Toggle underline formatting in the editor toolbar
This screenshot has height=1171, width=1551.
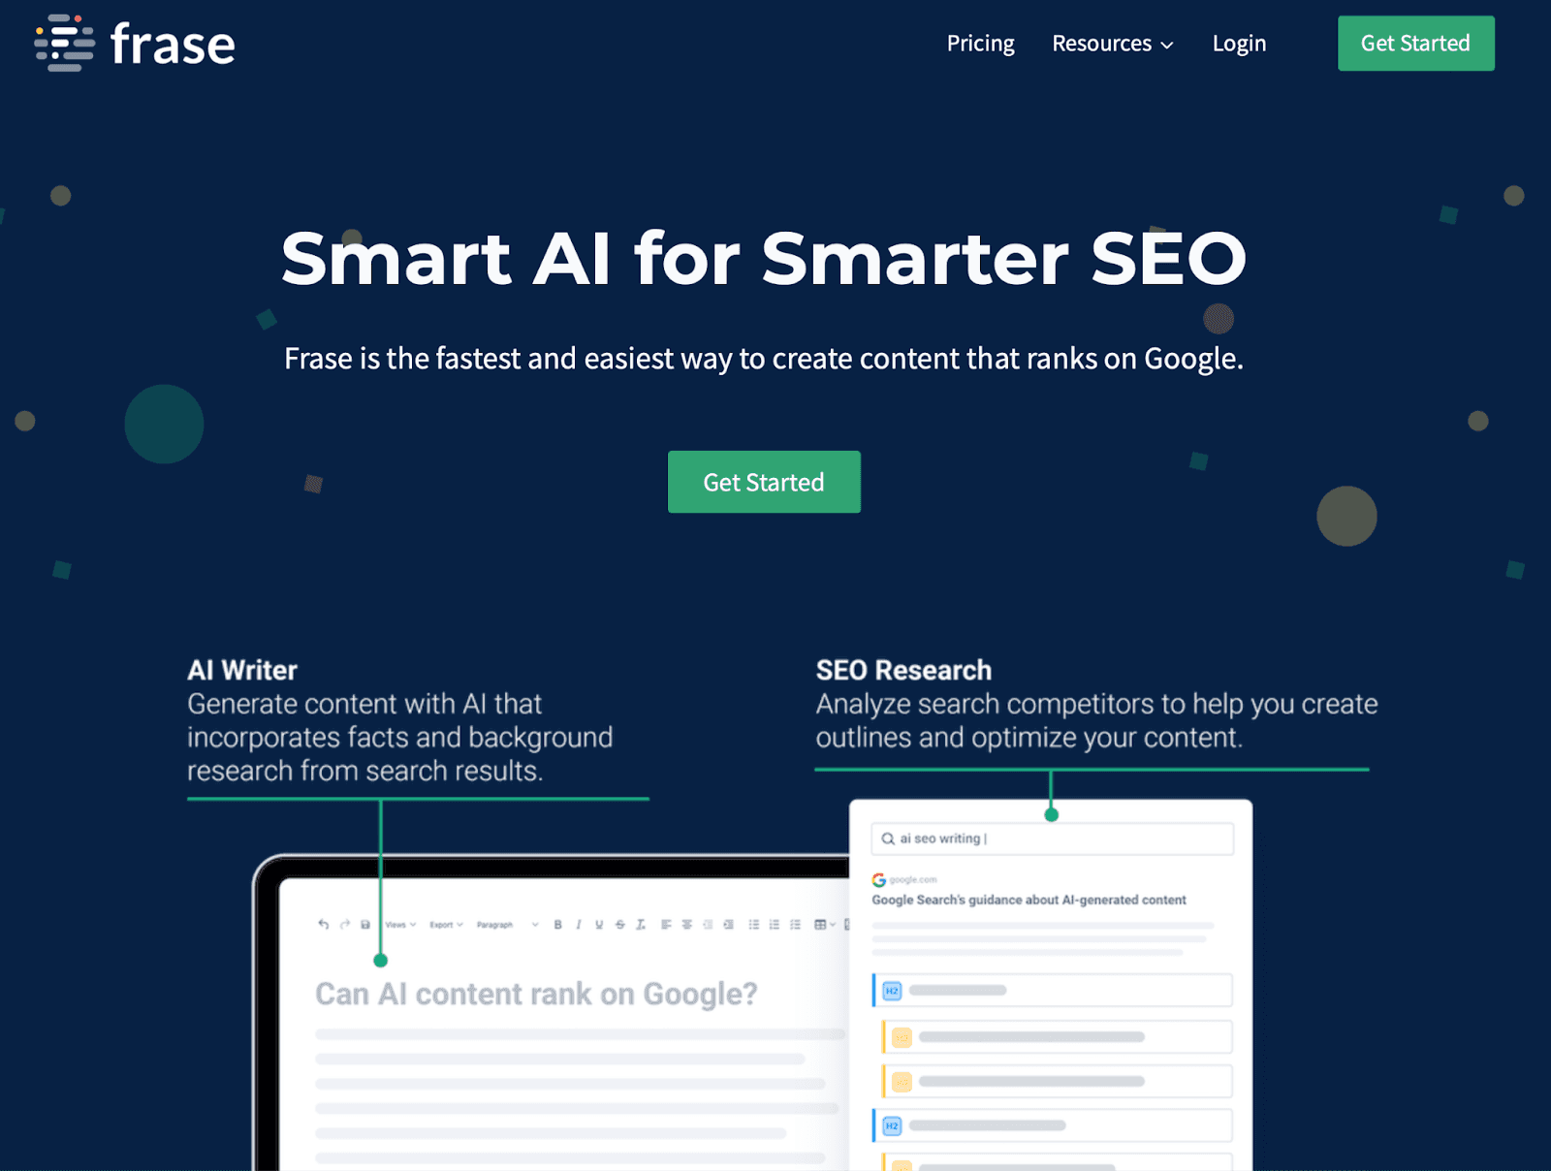click(x=599, y=925)
